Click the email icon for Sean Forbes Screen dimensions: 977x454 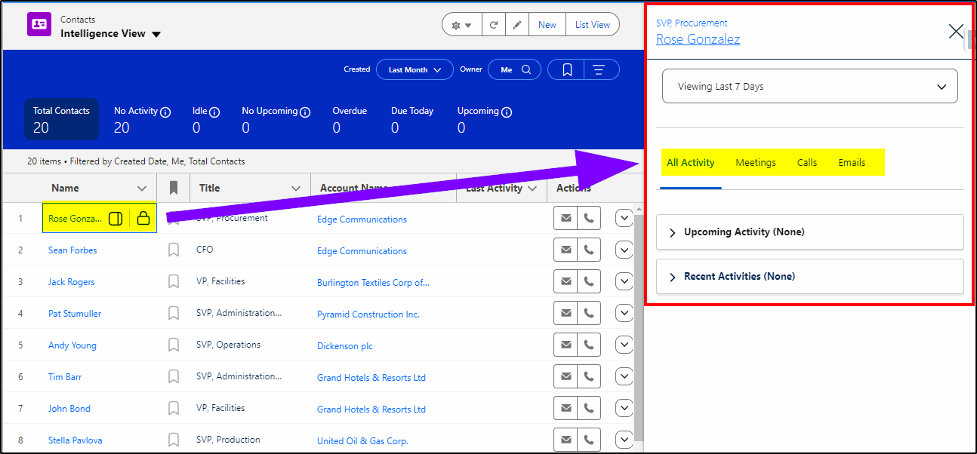tap(566, 250)
